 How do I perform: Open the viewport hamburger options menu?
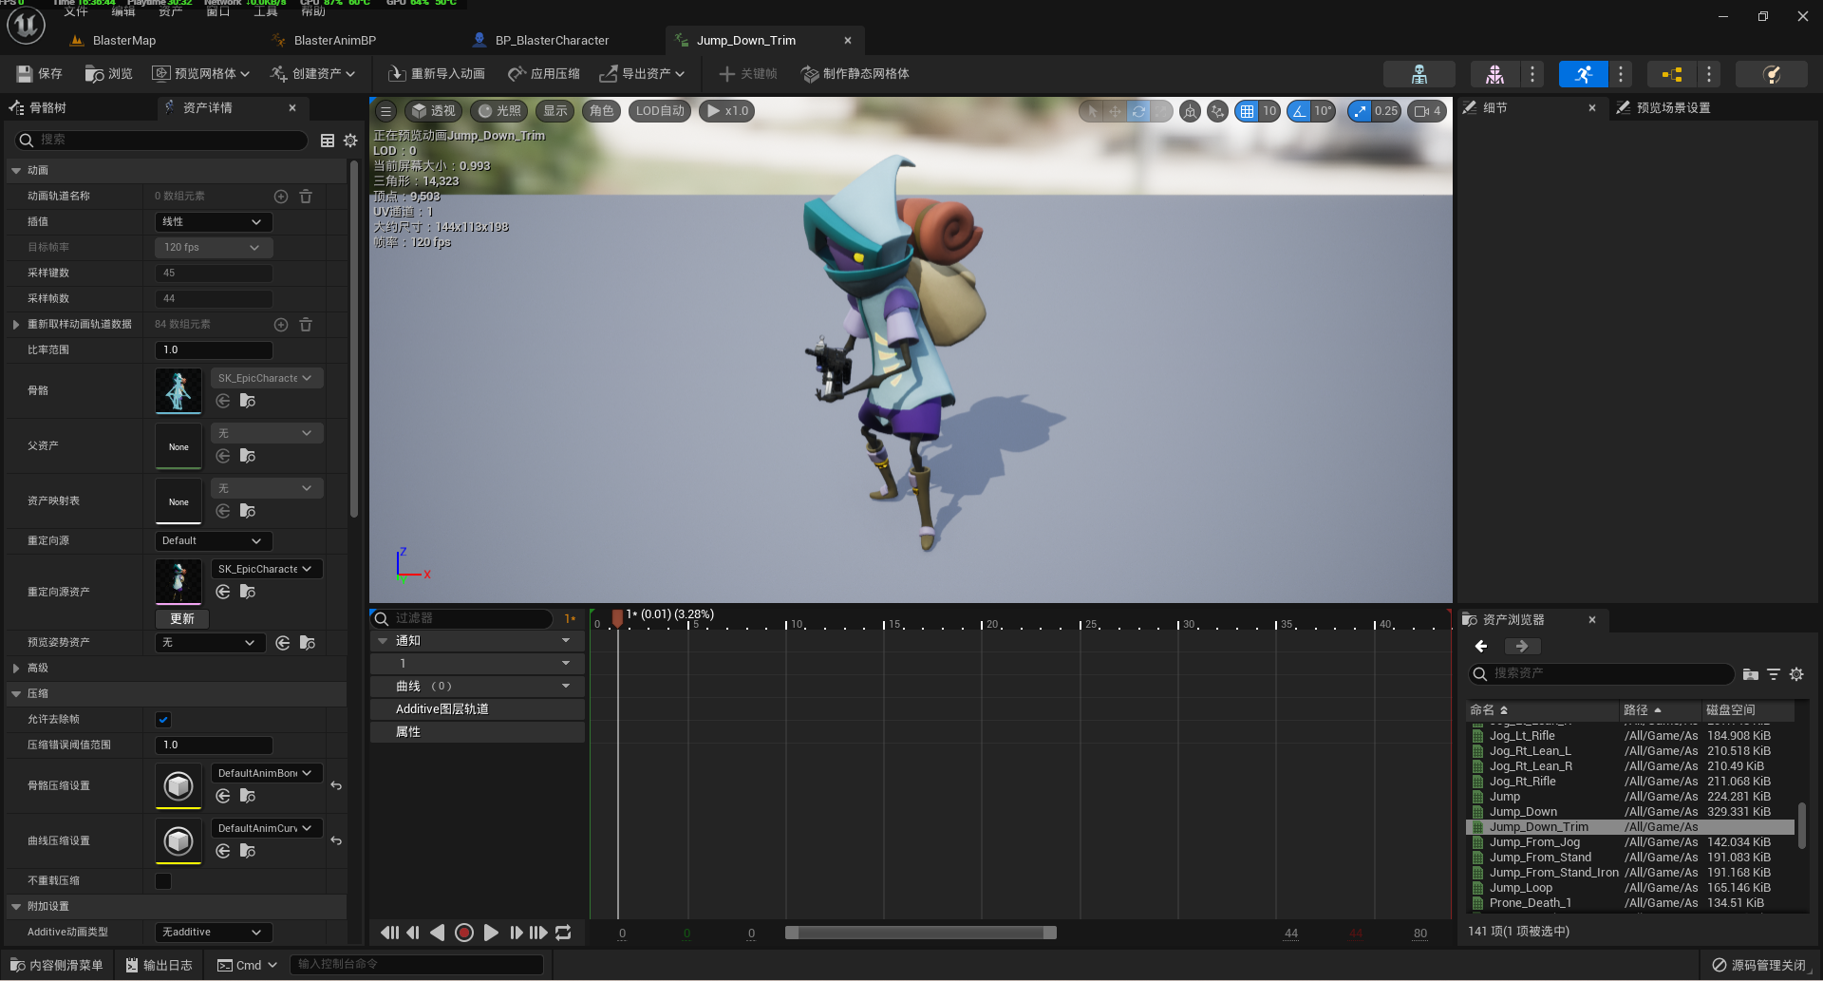pos(385,111)
